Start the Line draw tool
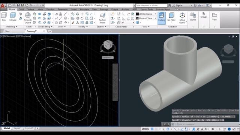The height and width of the screenshot is (135, 240). tap(61, 18)
